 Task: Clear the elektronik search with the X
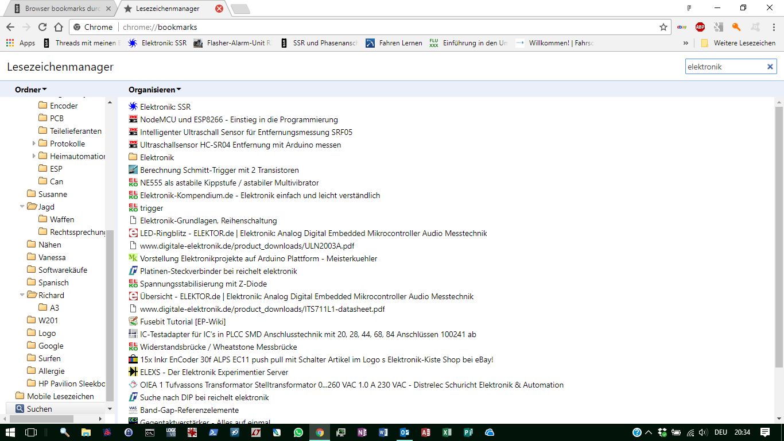[x=770, y=67]
